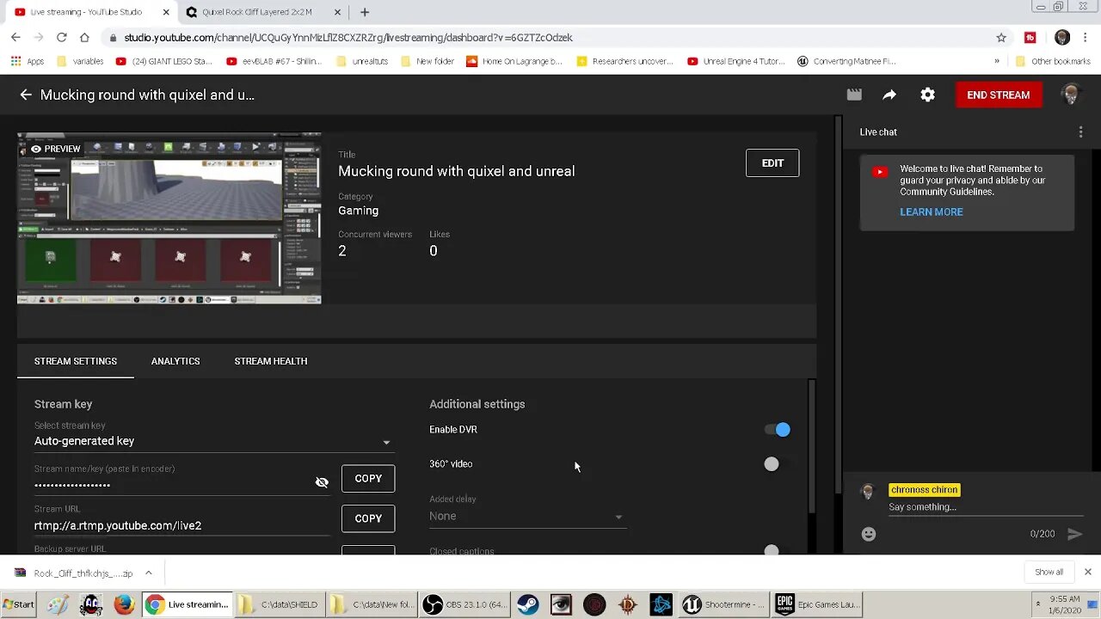Open the variables bookmark folder
Screen dimensions: 1101x619
(79, 61)
